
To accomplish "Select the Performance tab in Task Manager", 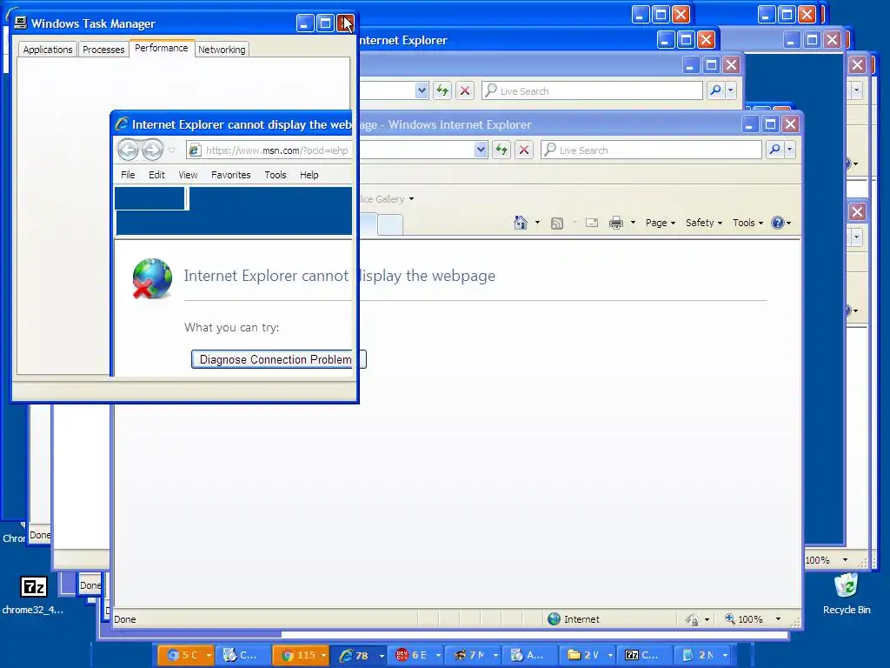I will click(161, 49).
